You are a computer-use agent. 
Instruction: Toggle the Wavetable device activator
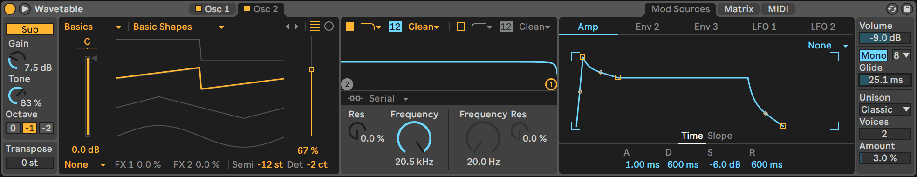pyautogui.click(x=9, y=9)
